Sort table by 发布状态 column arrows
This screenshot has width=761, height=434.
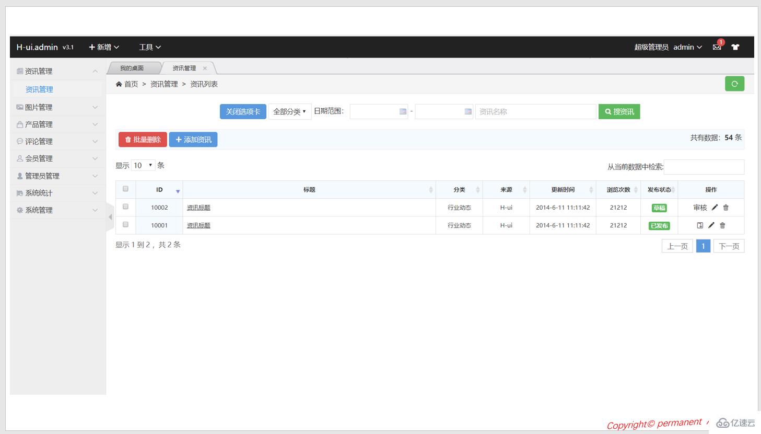point(673,190)
